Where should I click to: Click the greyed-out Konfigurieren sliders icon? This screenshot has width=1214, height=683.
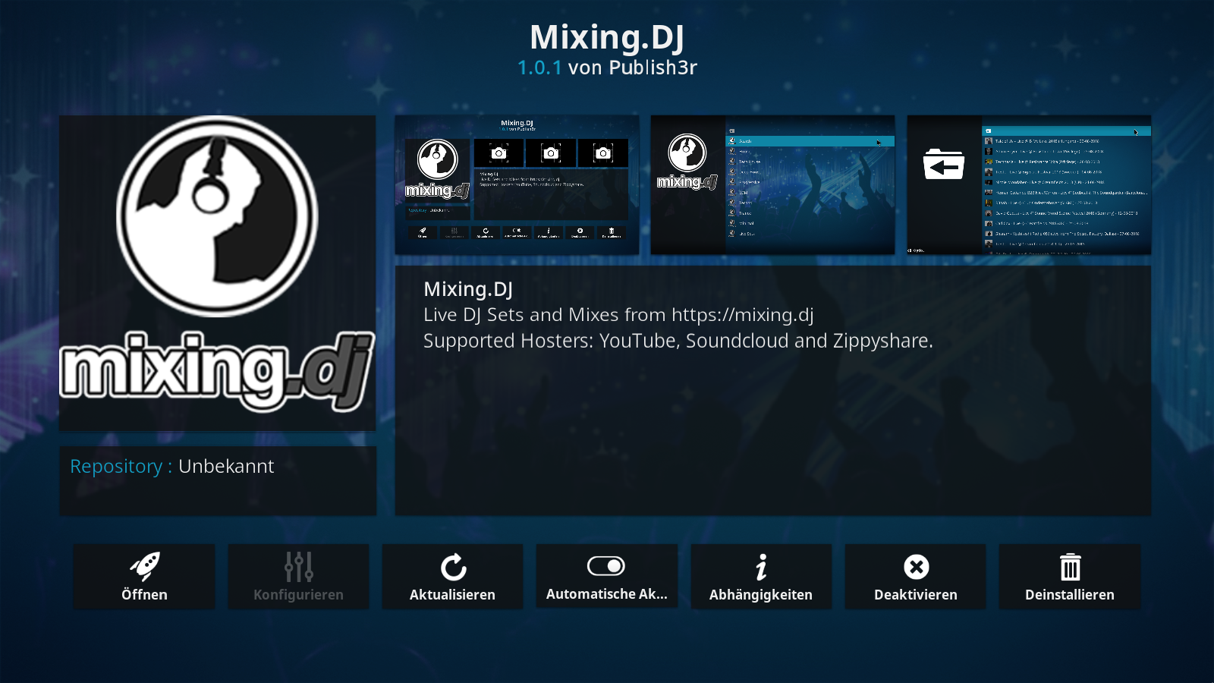pos(298,566)
